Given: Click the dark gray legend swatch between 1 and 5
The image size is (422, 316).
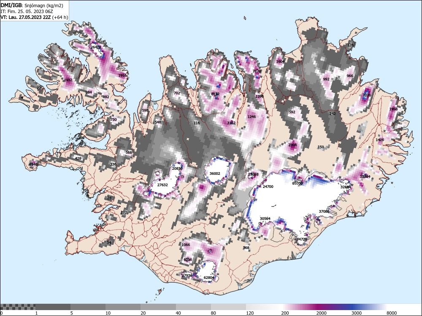Looking at the screenshot, I should pos(53,307).
